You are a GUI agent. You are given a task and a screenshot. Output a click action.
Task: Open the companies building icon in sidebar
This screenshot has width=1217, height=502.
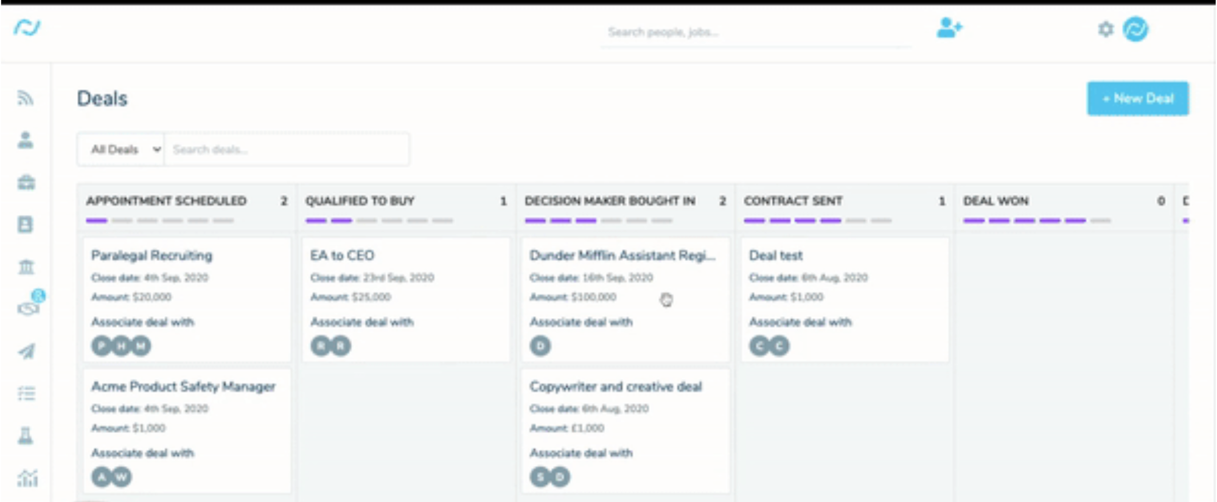click(26, 267)
